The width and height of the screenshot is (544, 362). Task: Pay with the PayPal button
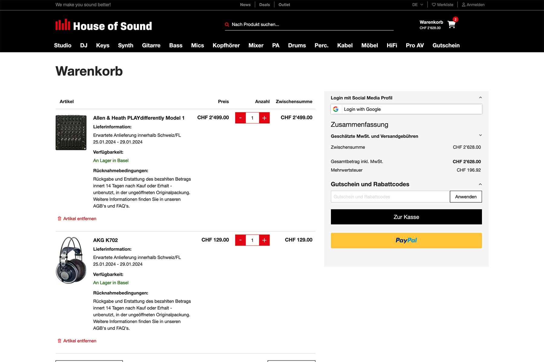click(x=406, y=240)
